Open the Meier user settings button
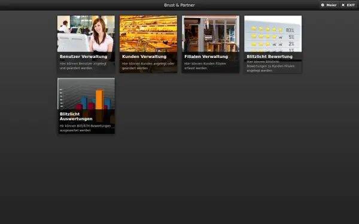 [329, 5]
